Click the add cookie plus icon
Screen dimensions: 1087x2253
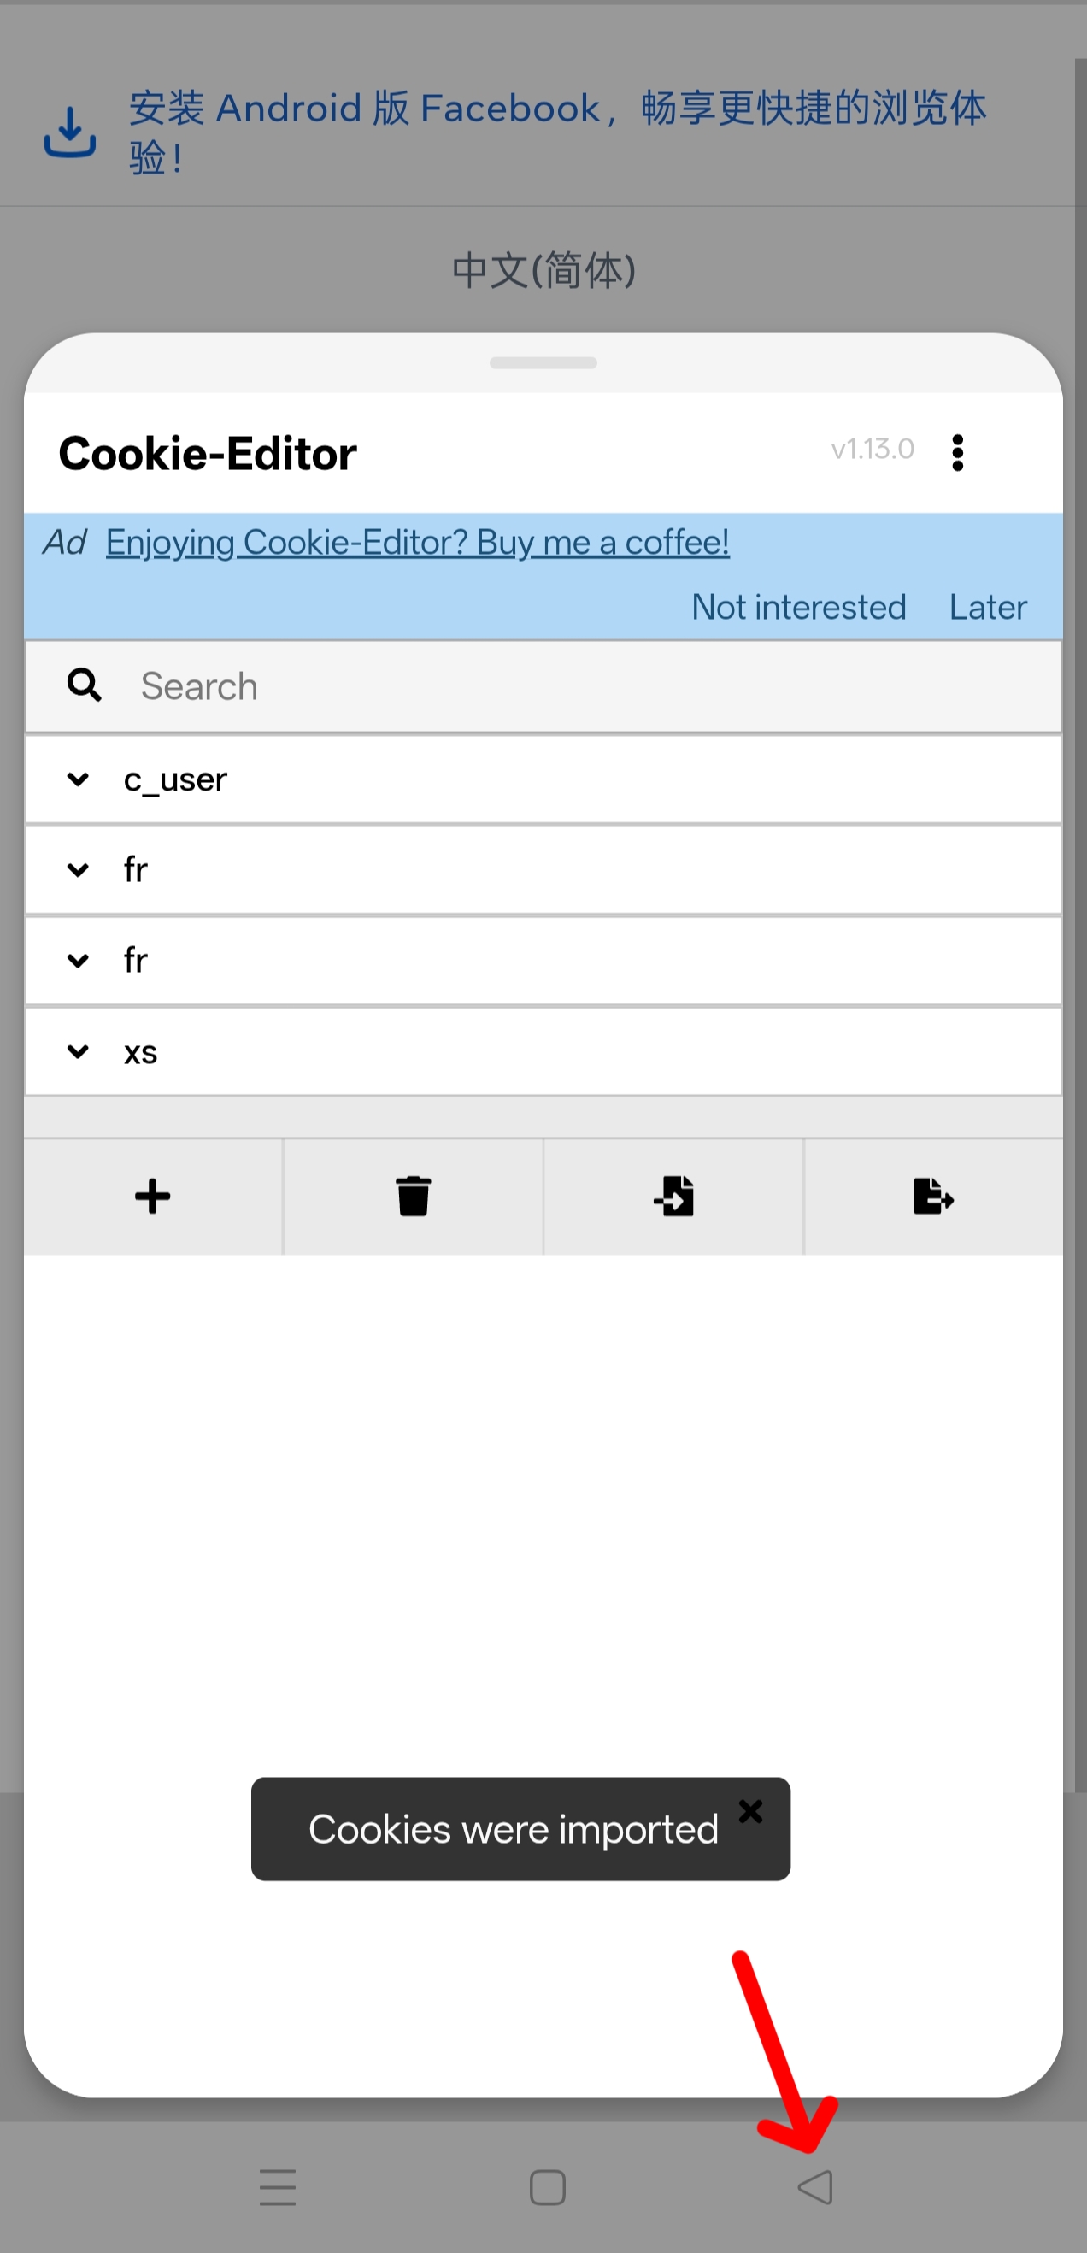pyautogui.click(x=153, y=1197)
